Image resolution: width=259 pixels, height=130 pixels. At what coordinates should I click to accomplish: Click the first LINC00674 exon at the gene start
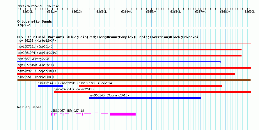click(x=52, y=114)
